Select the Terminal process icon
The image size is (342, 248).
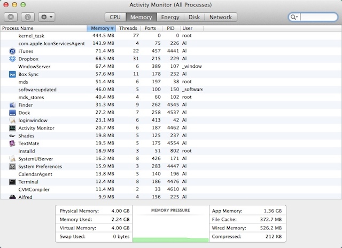click(12, 182)
